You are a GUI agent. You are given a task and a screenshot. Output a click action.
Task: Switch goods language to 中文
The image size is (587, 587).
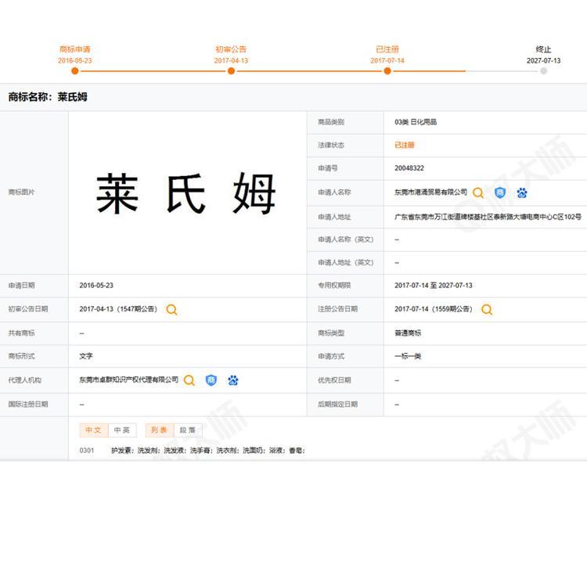94,430
